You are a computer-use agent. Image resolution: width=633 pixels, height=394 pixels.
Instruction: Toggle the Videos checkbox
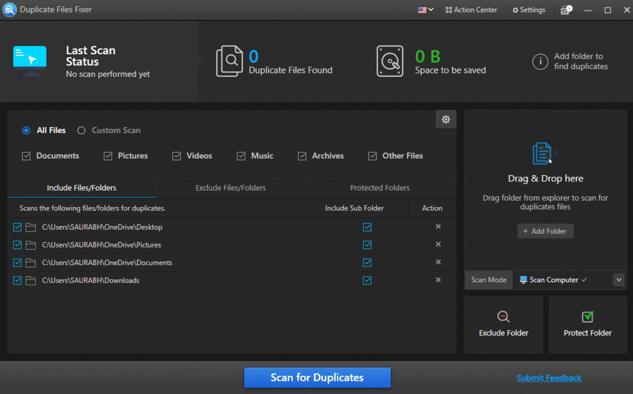click(176, 156)
